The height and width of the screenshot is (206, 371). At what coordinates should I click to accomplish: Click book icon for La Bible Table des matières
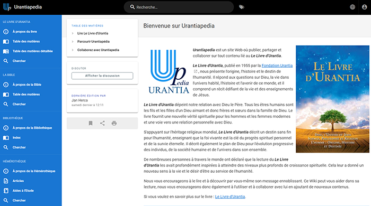point(6,95)
